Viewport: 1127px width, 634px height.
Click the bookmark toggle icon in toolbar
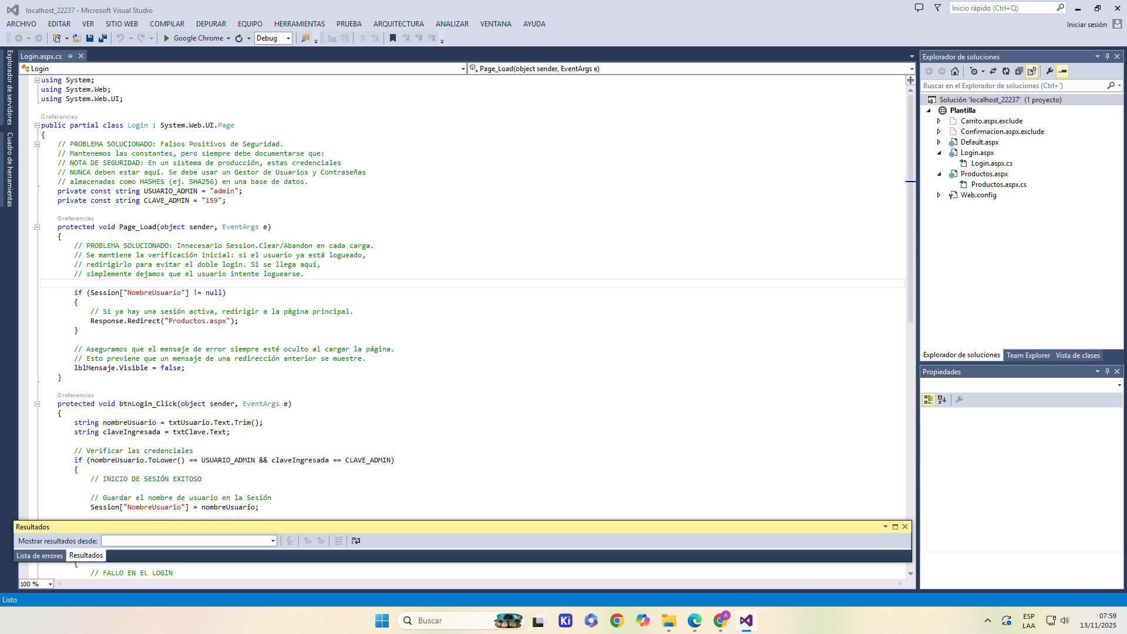click(393, 38)
